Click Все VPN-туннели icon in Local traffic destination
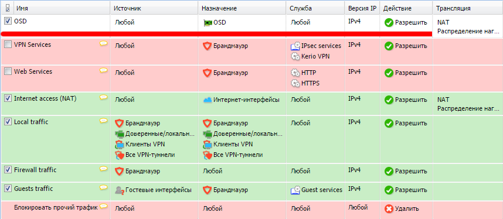The image size is (503, 219). click(208, 155)
